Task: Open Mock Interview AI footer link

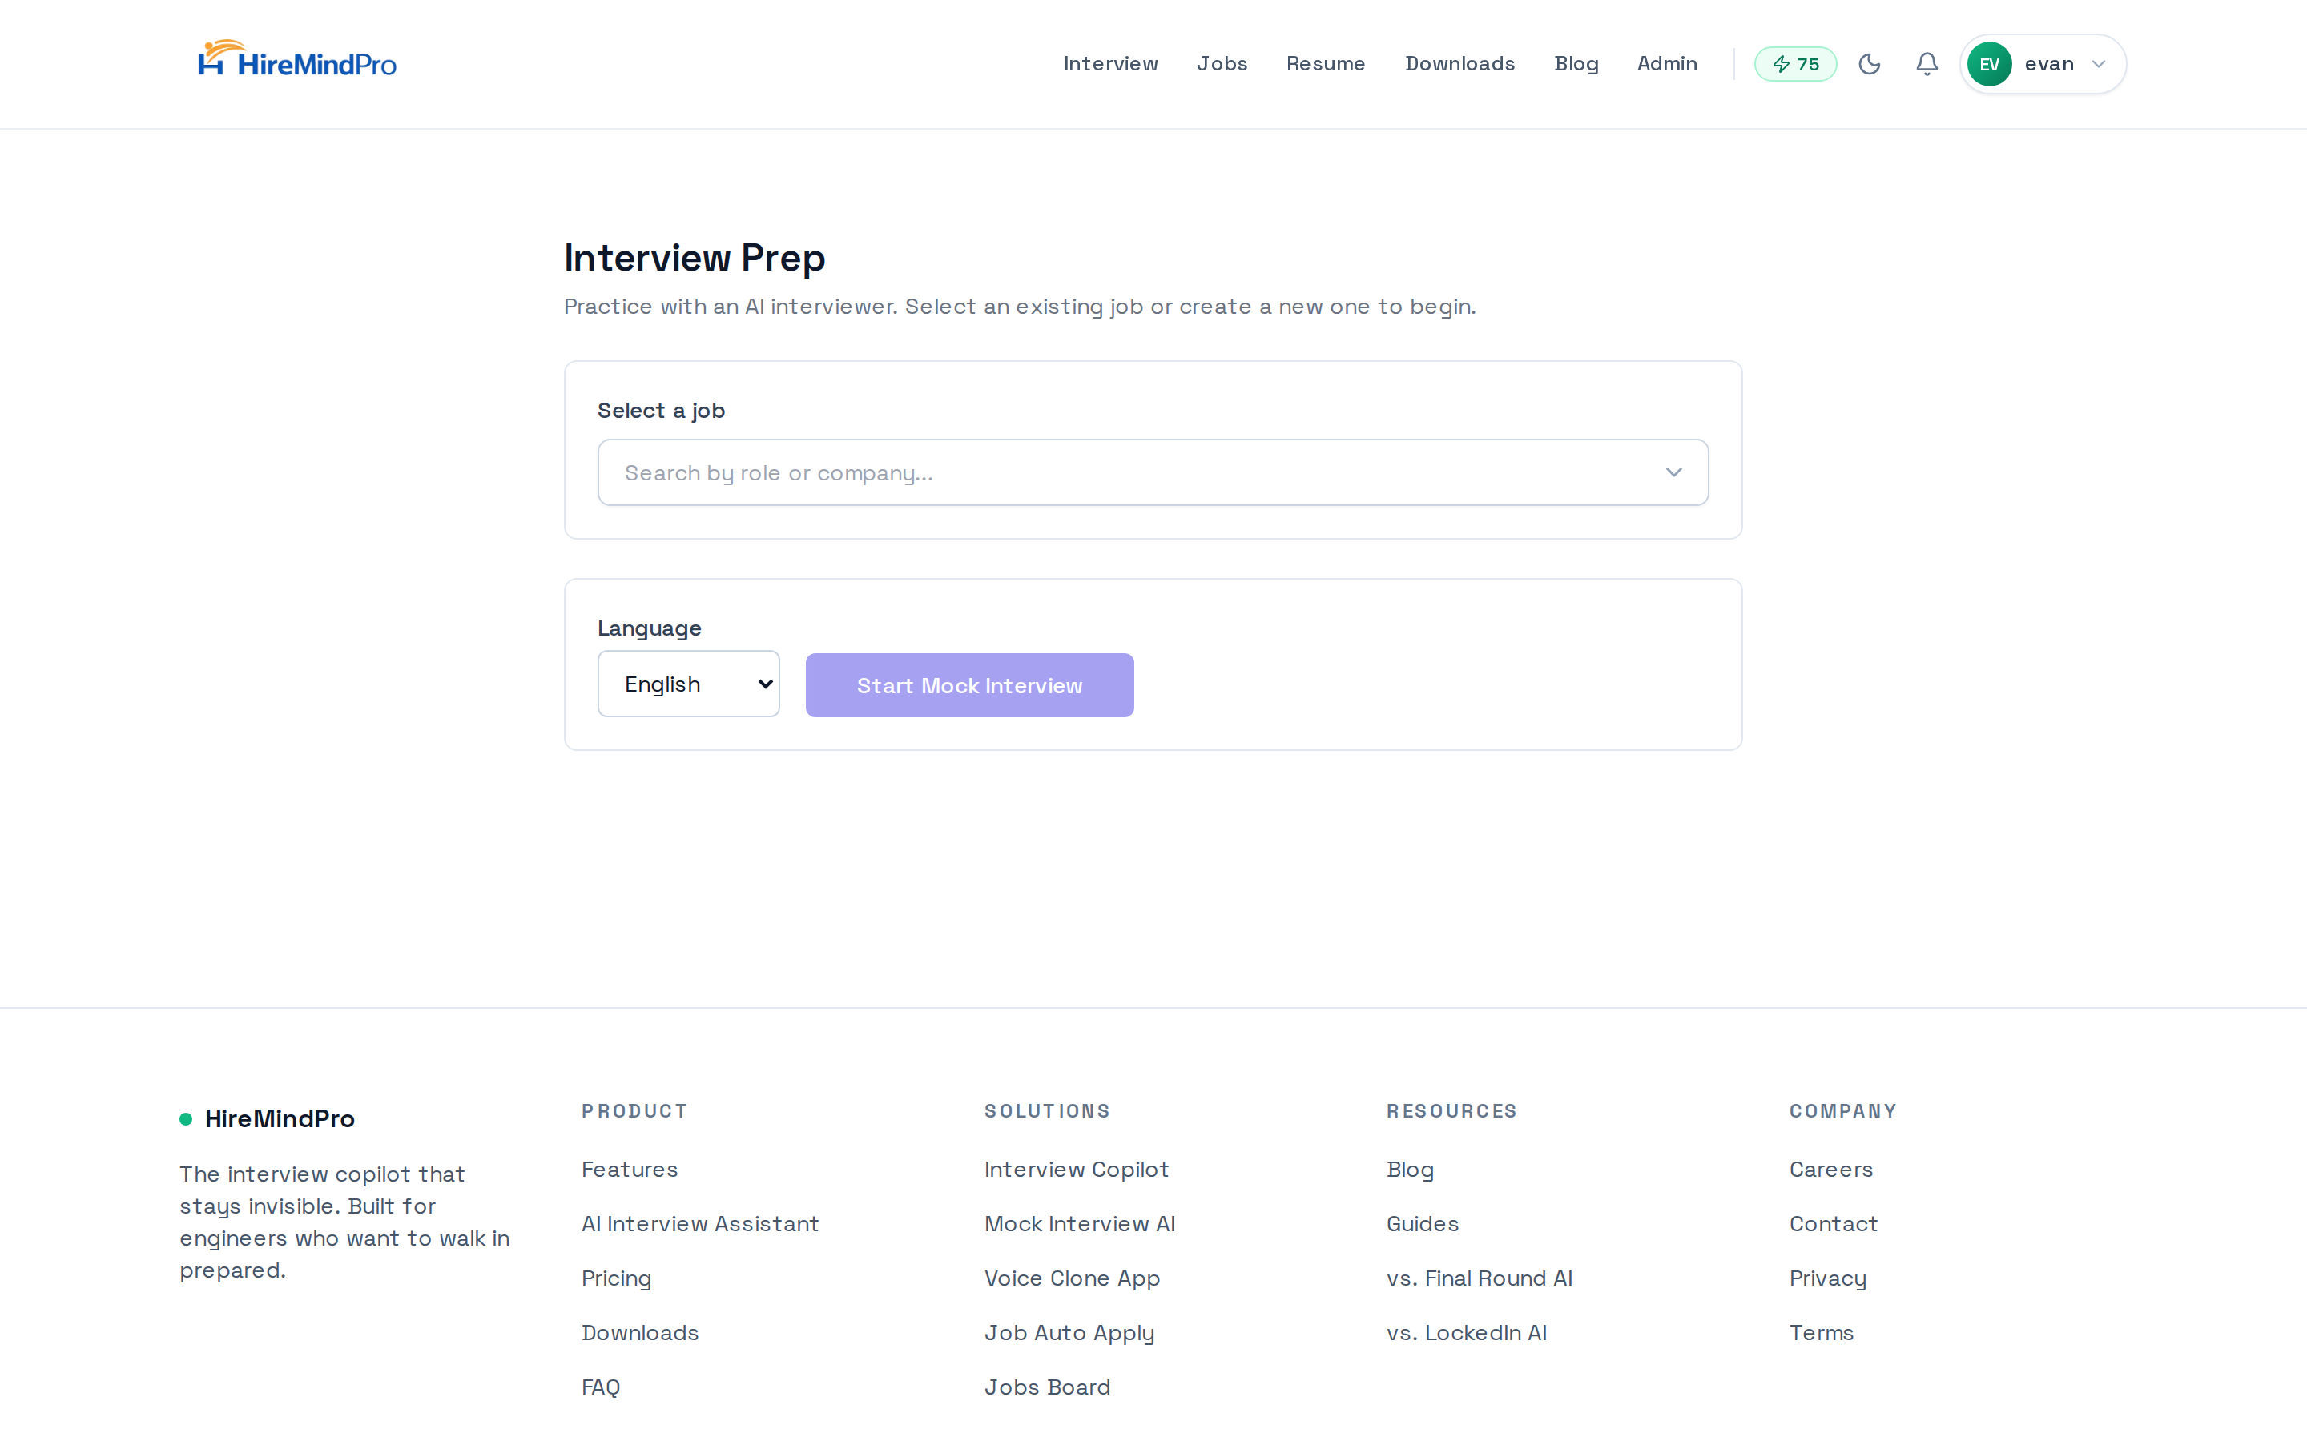Action: point(1079,1224)
